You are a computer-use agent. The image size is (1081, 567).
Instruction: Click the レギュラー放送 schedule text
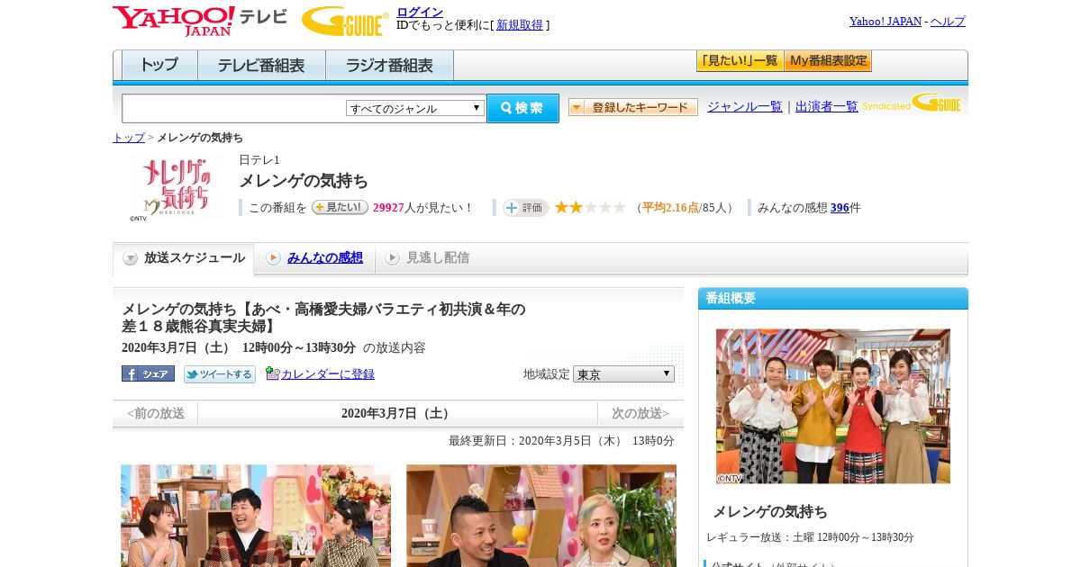pos(810,537)
